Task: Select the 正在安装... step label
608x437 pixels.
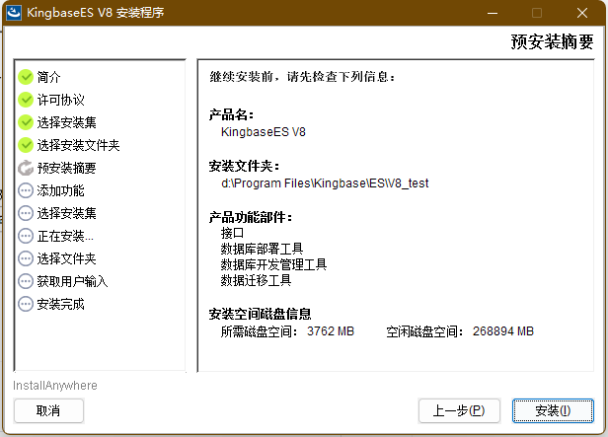Action: click(65, 236)
